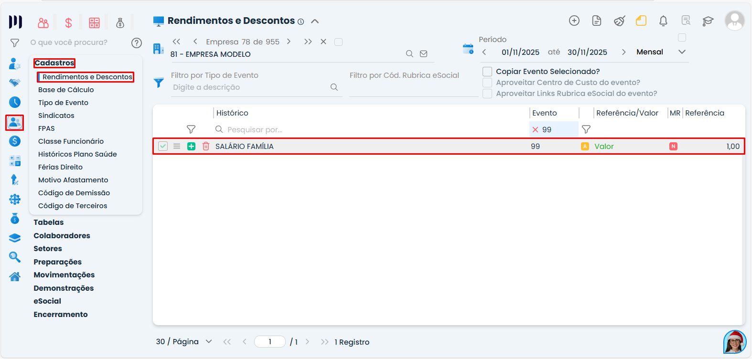This screenshot has width=752, height=359.
Task: Click the people module icon in top bar
Action: click(x=43, y=22)
